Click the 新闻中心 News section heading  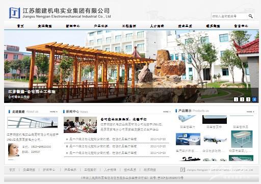pyautogui.click(x=75, y=112)
